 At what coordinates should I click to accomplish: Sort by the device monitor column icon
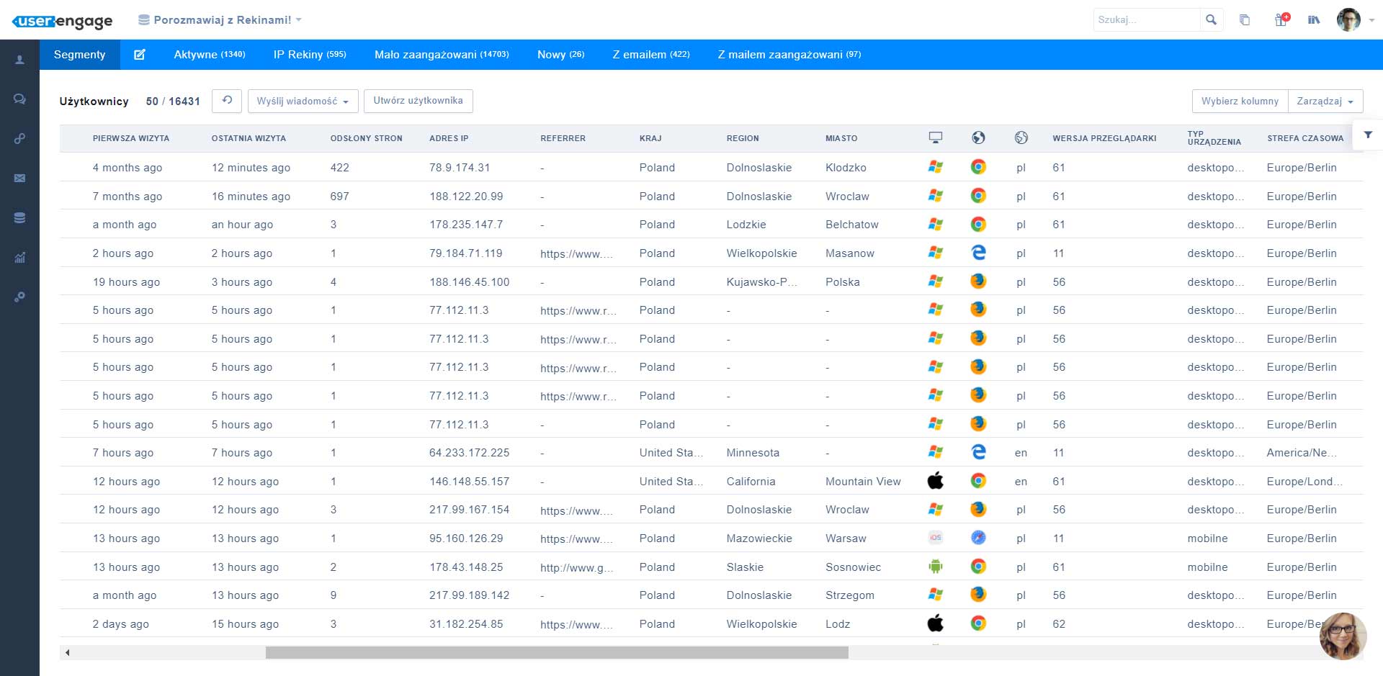pos(936,138)
